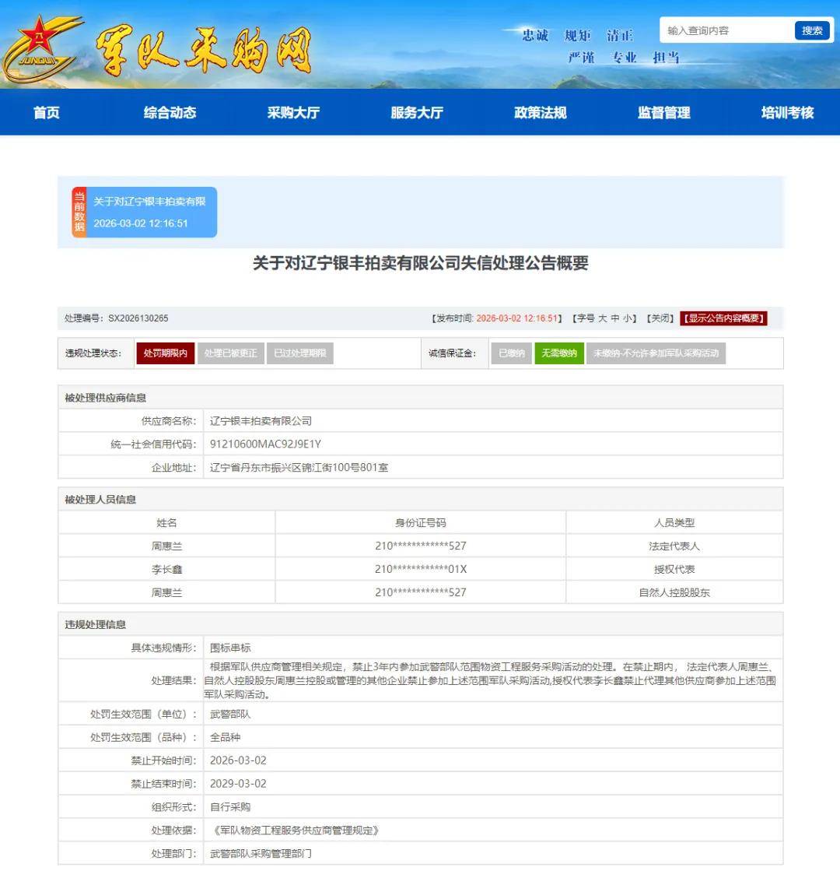Open the 综合动态 menu

point(170,113)
